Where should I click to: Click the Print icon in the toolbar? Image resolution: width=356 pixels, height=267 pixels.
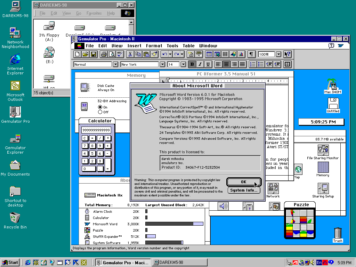[104, 54]
